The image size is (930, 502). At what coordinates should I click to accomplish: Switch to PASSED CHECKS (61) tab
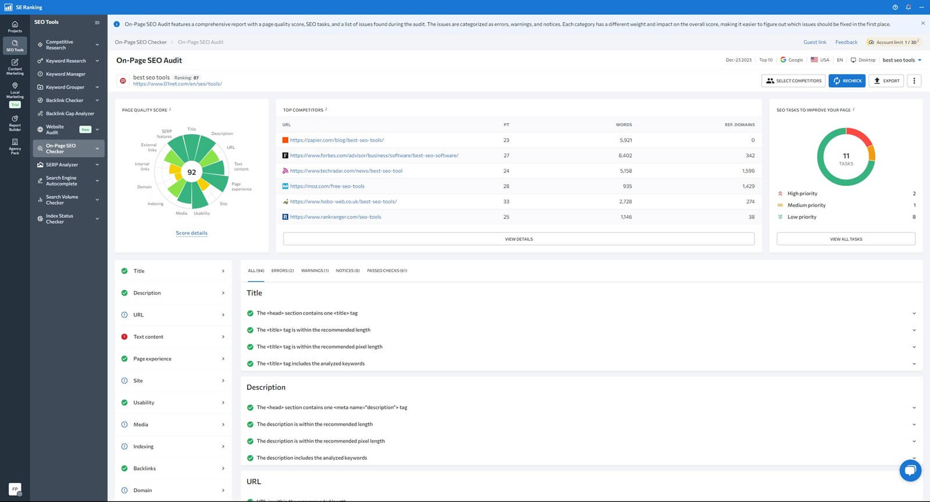pyautogui.click(x=387, y=271)
